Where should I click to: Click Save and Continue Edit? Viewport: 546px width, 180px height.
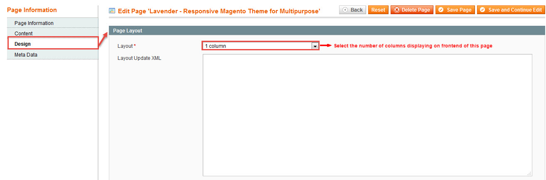(511, 10)
